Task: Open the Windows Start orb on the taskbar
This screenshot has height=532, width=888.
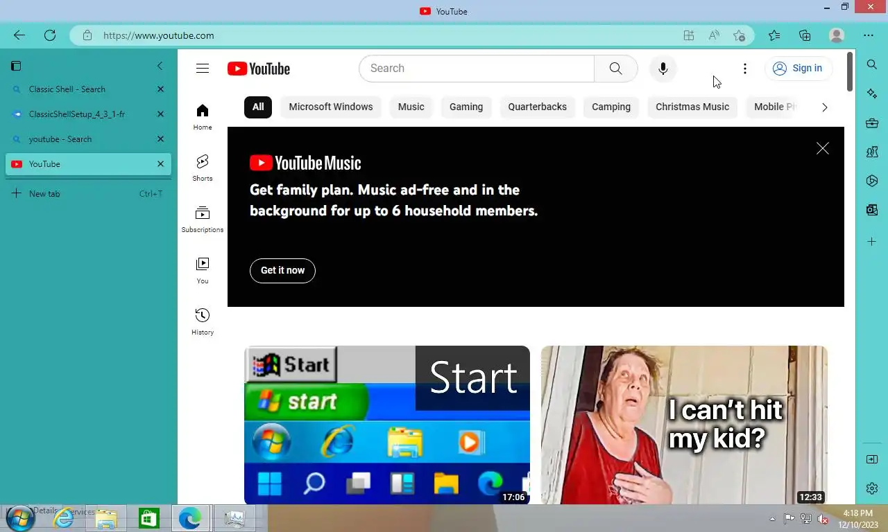Action: coord(19,518)
